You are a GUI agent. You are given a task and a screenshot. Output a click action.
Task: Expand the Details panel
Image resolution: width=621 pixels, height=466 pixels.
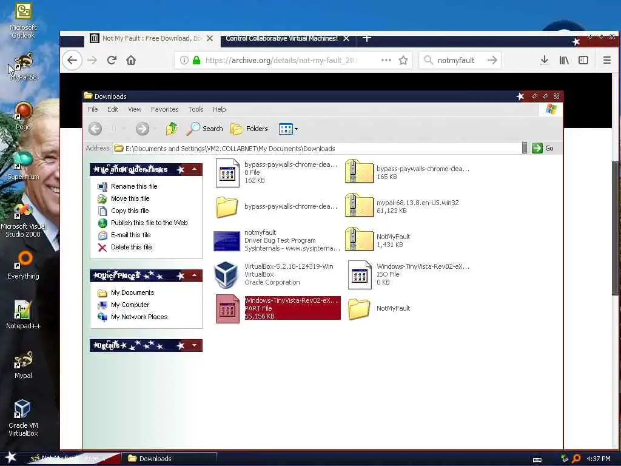pyautogui.click(x=195, y=345)
